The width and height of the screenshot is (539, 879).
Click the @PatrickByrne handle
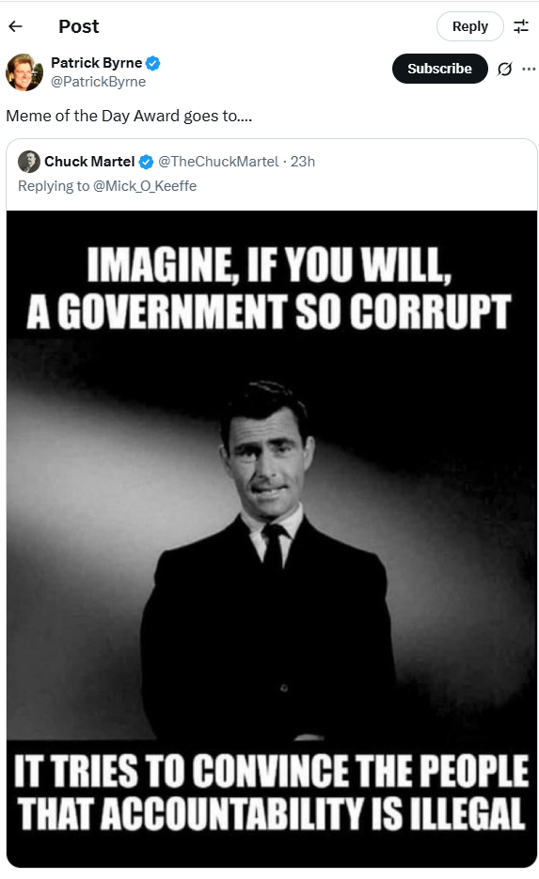click(x=98, y=82)
